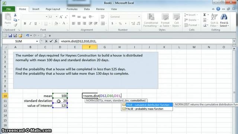Screen dimensions: 238x134
Task: Switch to the Review tab
Action: click(x=100, y=9)
